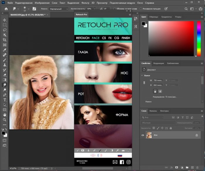Toggle link of canvas width and height
The width and height of the screenshot is (205, 171).
(x=144, y=83)
